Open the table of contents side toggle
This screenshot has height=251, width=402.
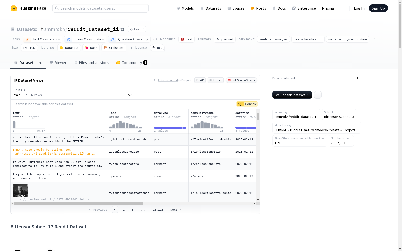[1, 78]
